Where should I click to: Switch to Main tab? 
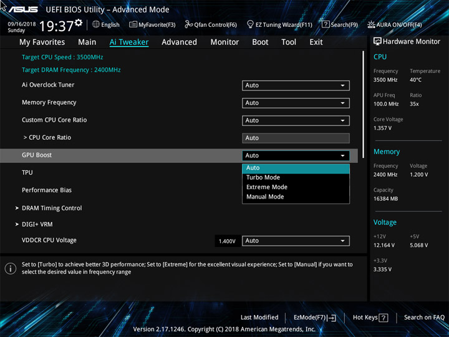87,42
